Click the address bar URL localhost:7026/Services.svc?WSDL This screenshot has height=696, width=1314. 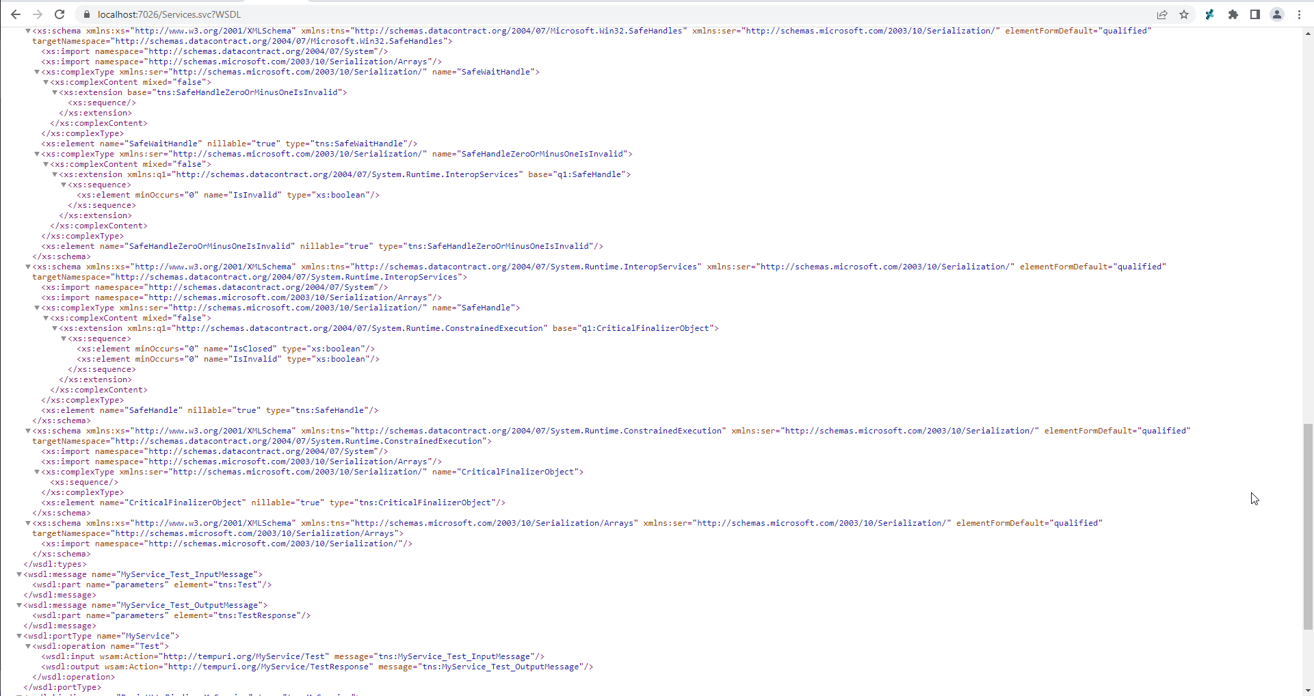pyautogui.click(x=169, y=14)
